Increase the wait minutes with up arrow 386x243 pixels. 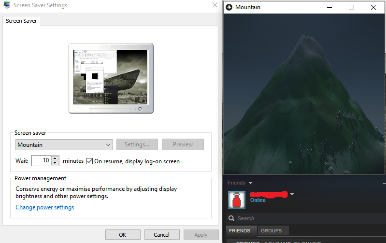(x=55, y=158)
